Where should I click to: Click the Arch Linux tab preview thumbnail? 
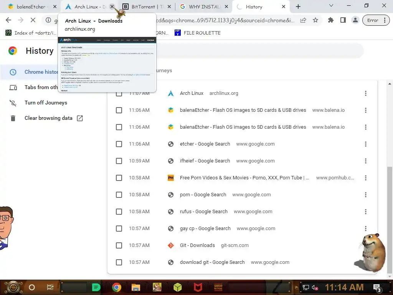107,65
